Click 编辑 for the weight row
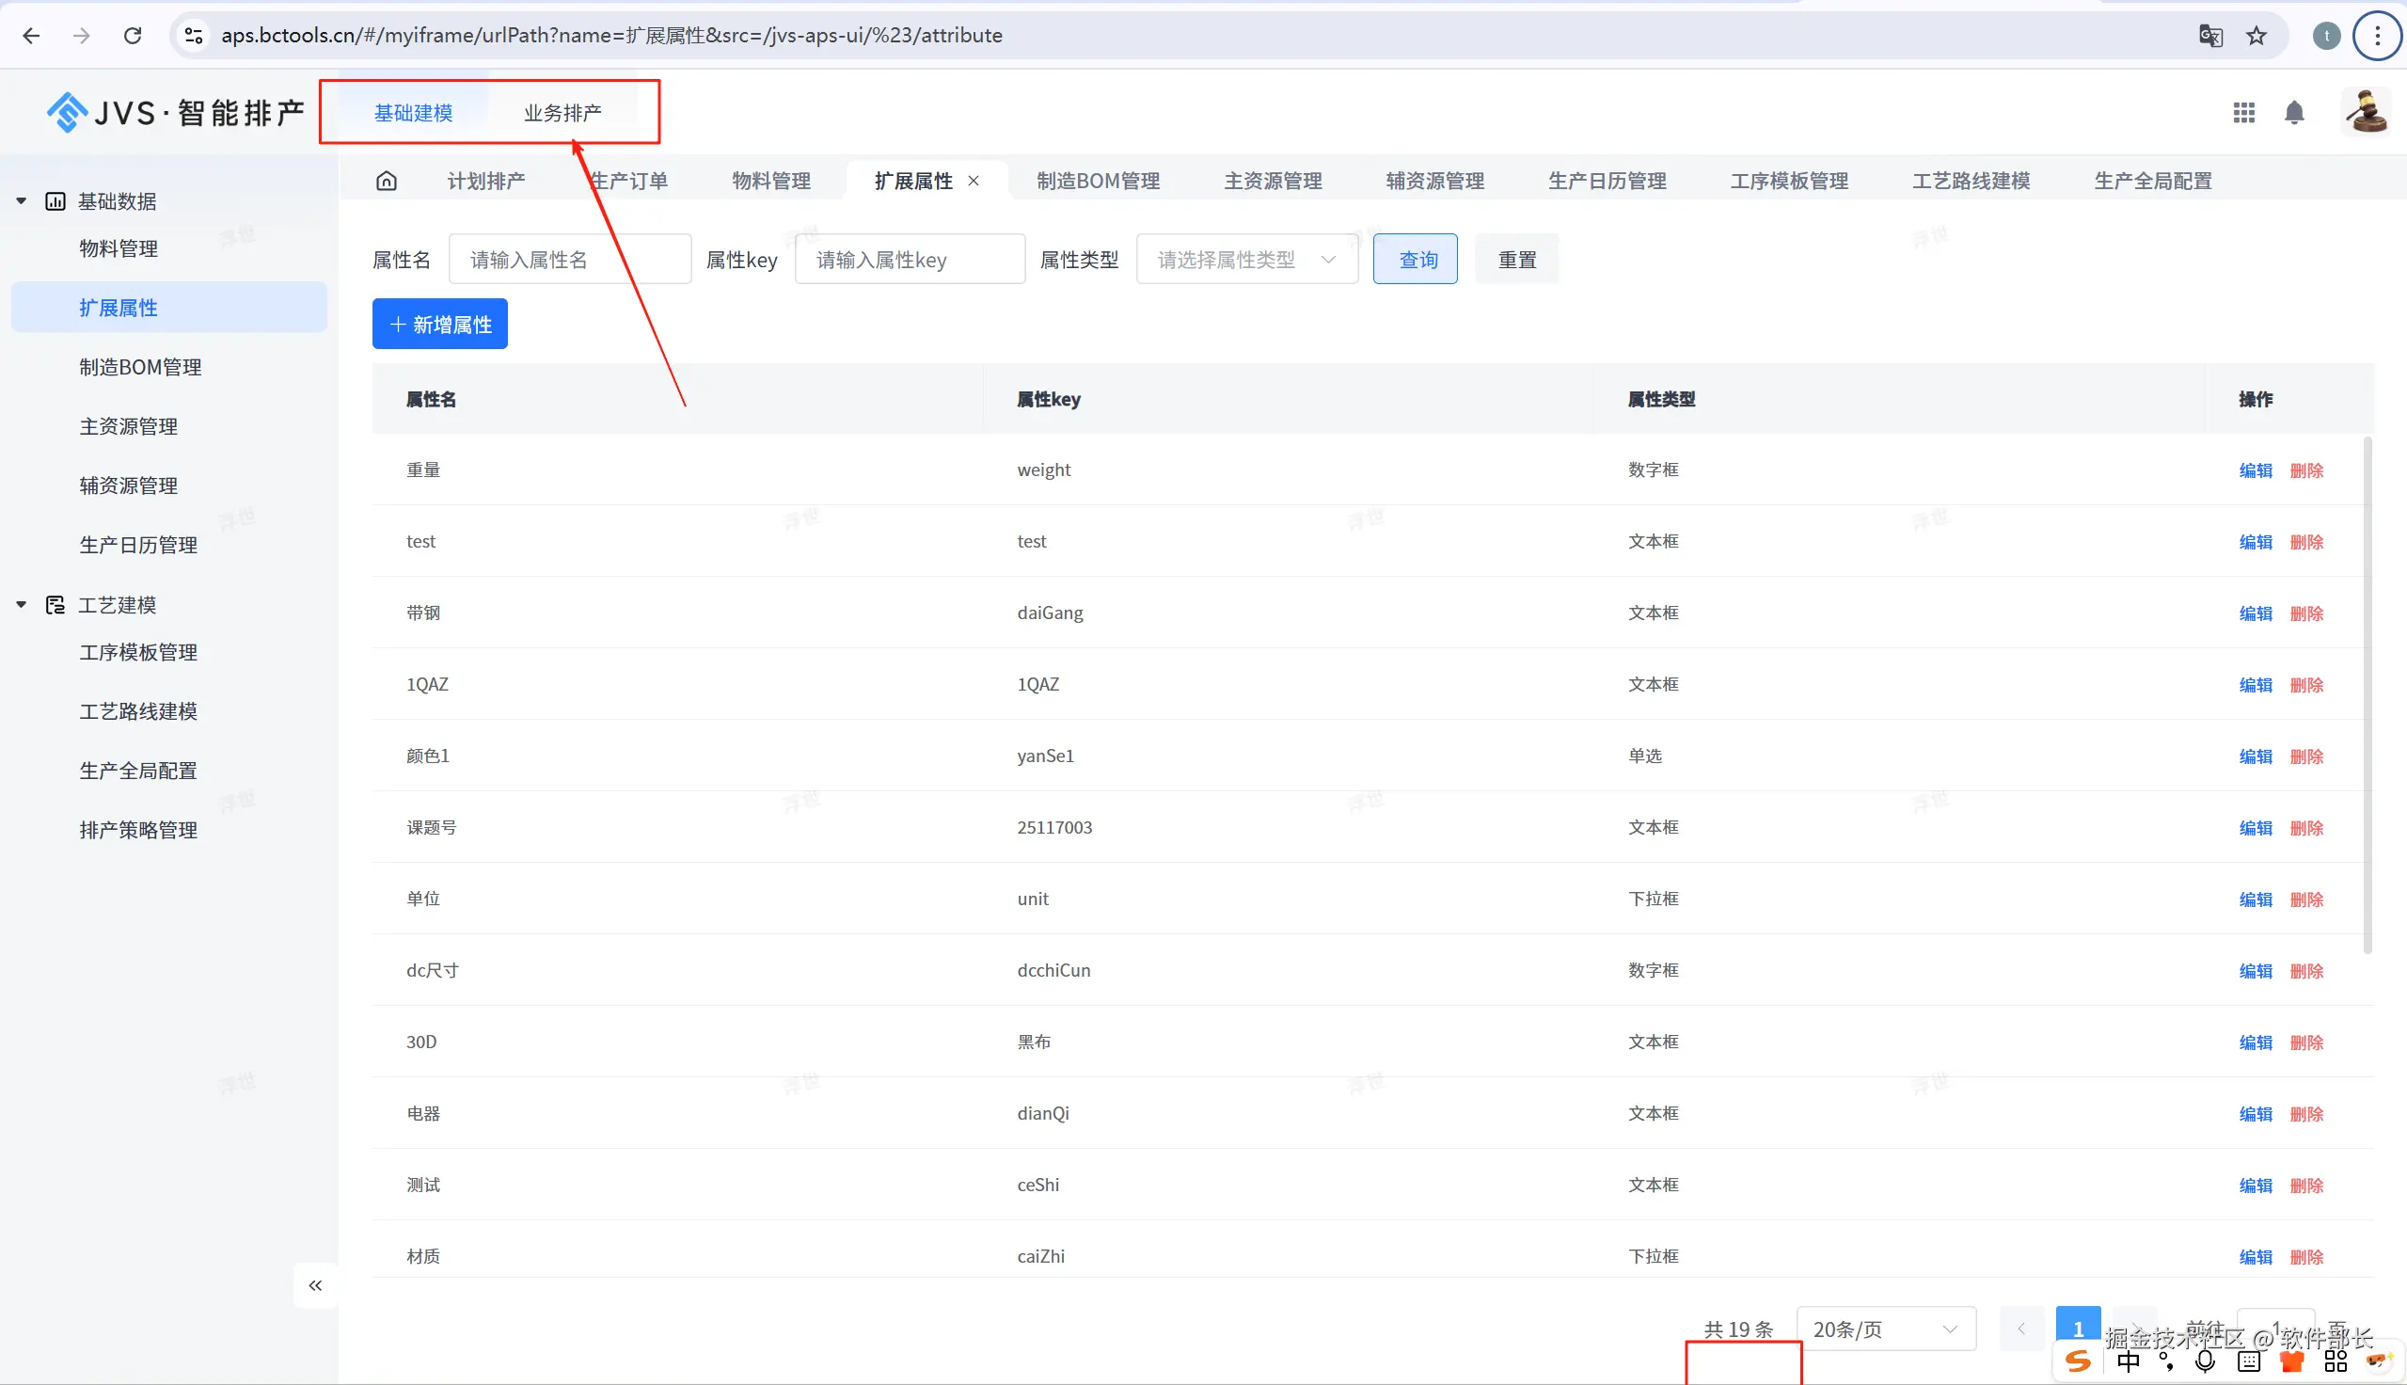 (x=2255, y=470)
